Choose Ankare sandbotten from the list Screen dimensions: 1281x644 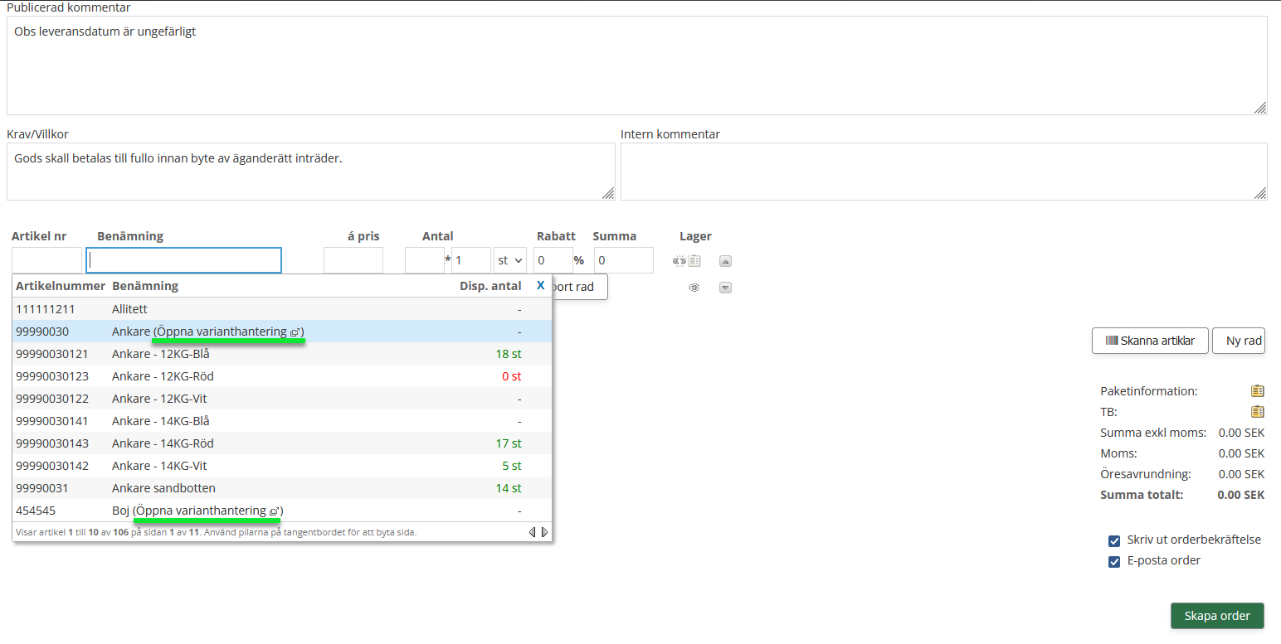[163, 488]
